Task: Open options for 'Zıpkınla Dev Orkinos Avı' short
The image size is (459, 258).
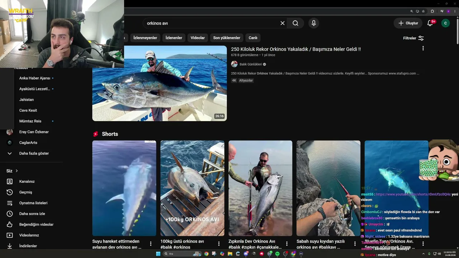Action: click(x=287, y=244)
